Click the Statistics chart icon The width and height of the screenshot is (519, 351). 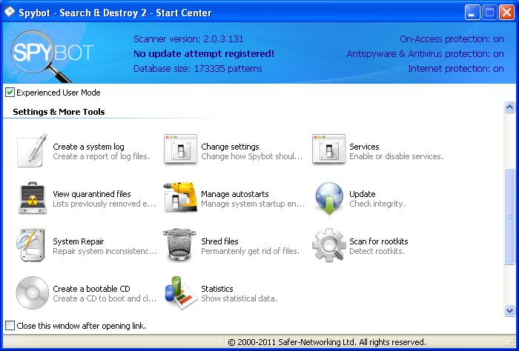(180, 293)
